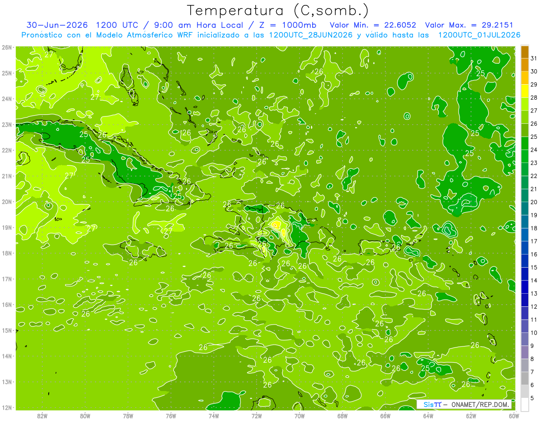Click the 21N latitude axis label
Screen dimensions: 546x422
(x=6, y=176)
